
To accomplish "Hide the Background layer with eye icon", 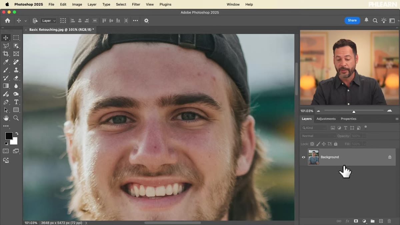I will (x=303, y=157).
